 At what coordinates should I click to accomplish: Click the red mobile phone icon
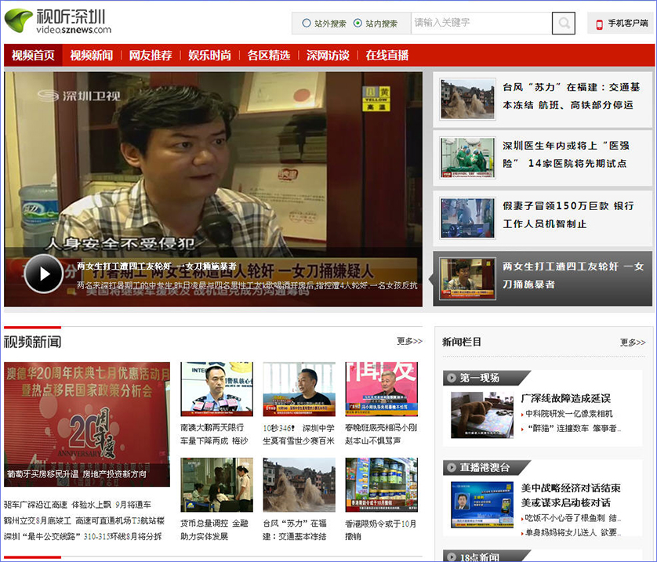pos(599,24)
